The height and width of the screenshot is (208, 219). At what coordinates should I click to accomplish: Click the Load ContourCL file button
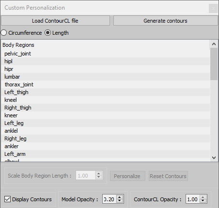pyautogui.click(x=55, y=21)
